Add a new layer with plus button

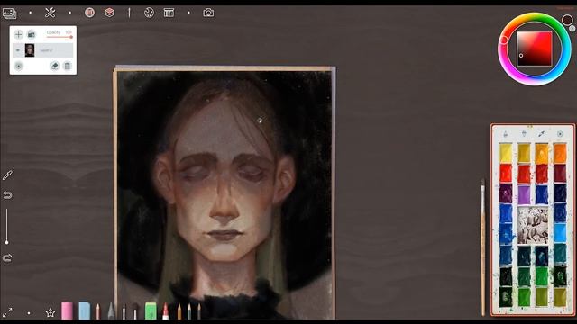[x=18, y=34]
